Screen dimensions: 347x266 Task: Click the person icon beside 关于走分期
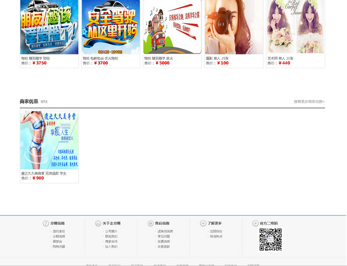98,223
